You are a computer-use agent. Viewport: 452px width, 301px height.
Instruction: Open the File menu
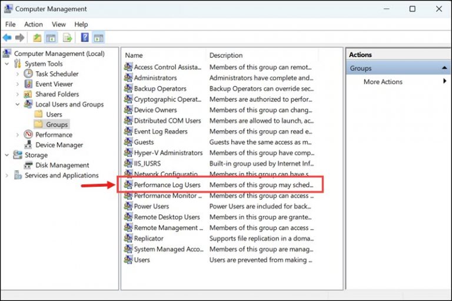click(x=11, y=25)
